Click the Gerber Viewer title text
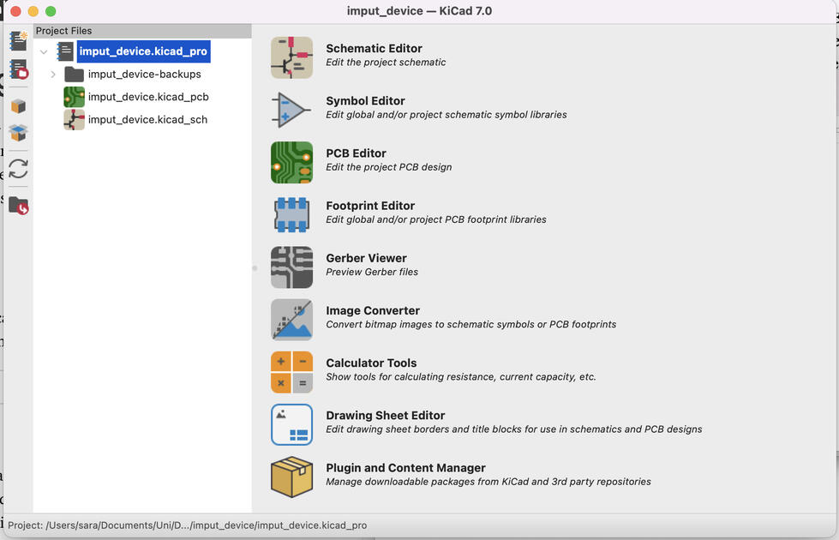Screen dimensions: 839x540 pos(367,258)
